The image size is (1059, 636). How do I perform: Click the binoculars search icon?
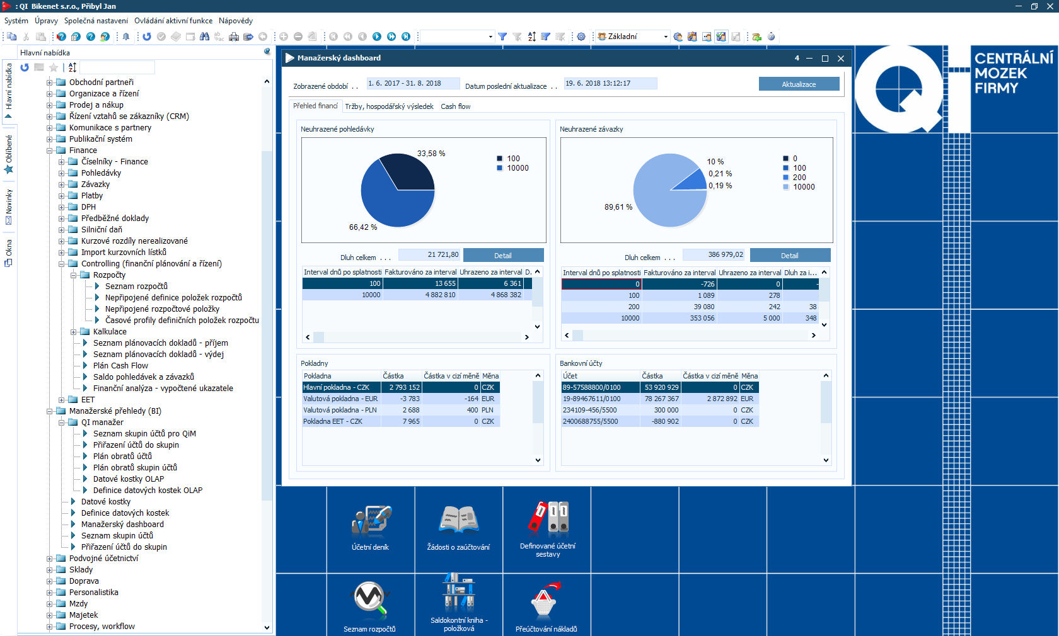pos(204,37)
